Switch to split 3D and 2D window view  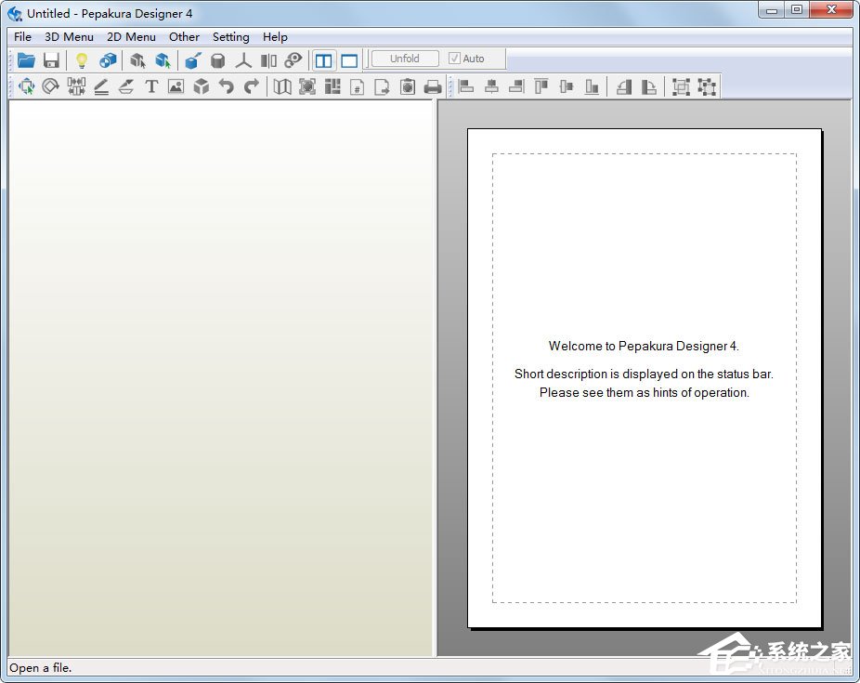[323, 60]
